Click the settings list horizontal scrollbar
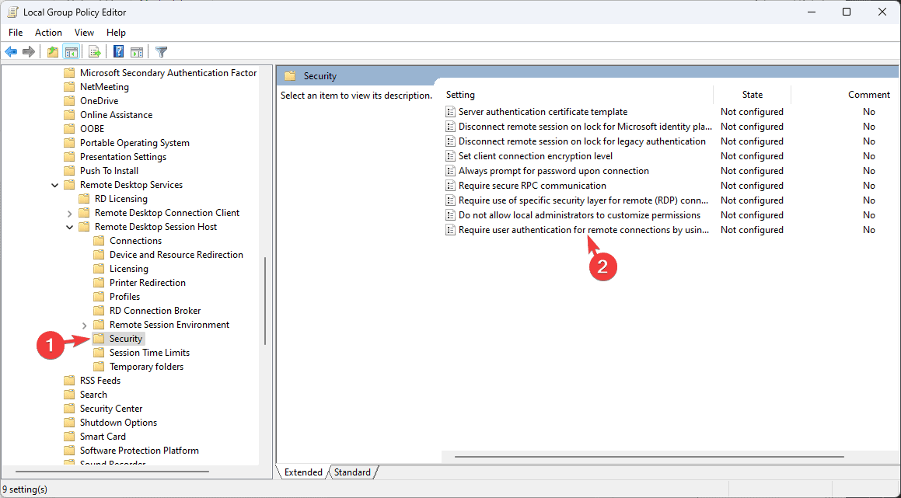The width and height of the screenshot is (901, 498). pos(649,458)
